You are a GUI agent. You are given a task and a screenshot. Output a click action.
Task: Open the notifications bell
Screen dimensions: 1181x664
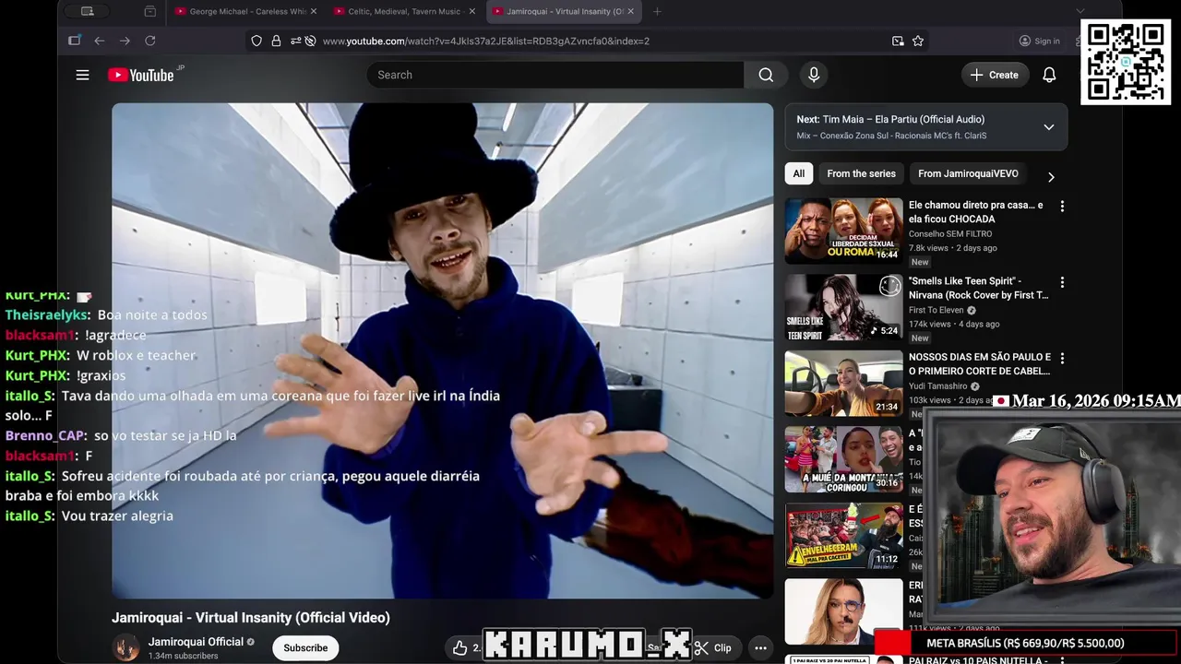(x=1049, y=75)
